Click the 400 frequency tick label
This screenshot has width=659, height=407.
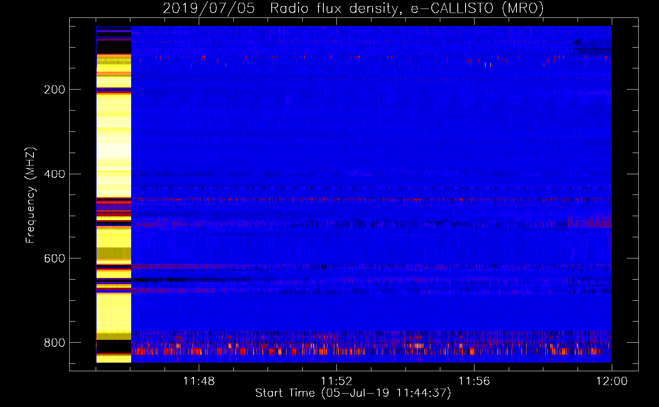click(x=54, y=174)
